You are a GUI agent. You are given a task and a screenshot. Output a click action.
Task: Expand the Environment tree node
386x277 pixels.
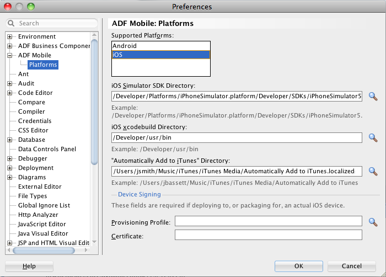pos(9,37)
